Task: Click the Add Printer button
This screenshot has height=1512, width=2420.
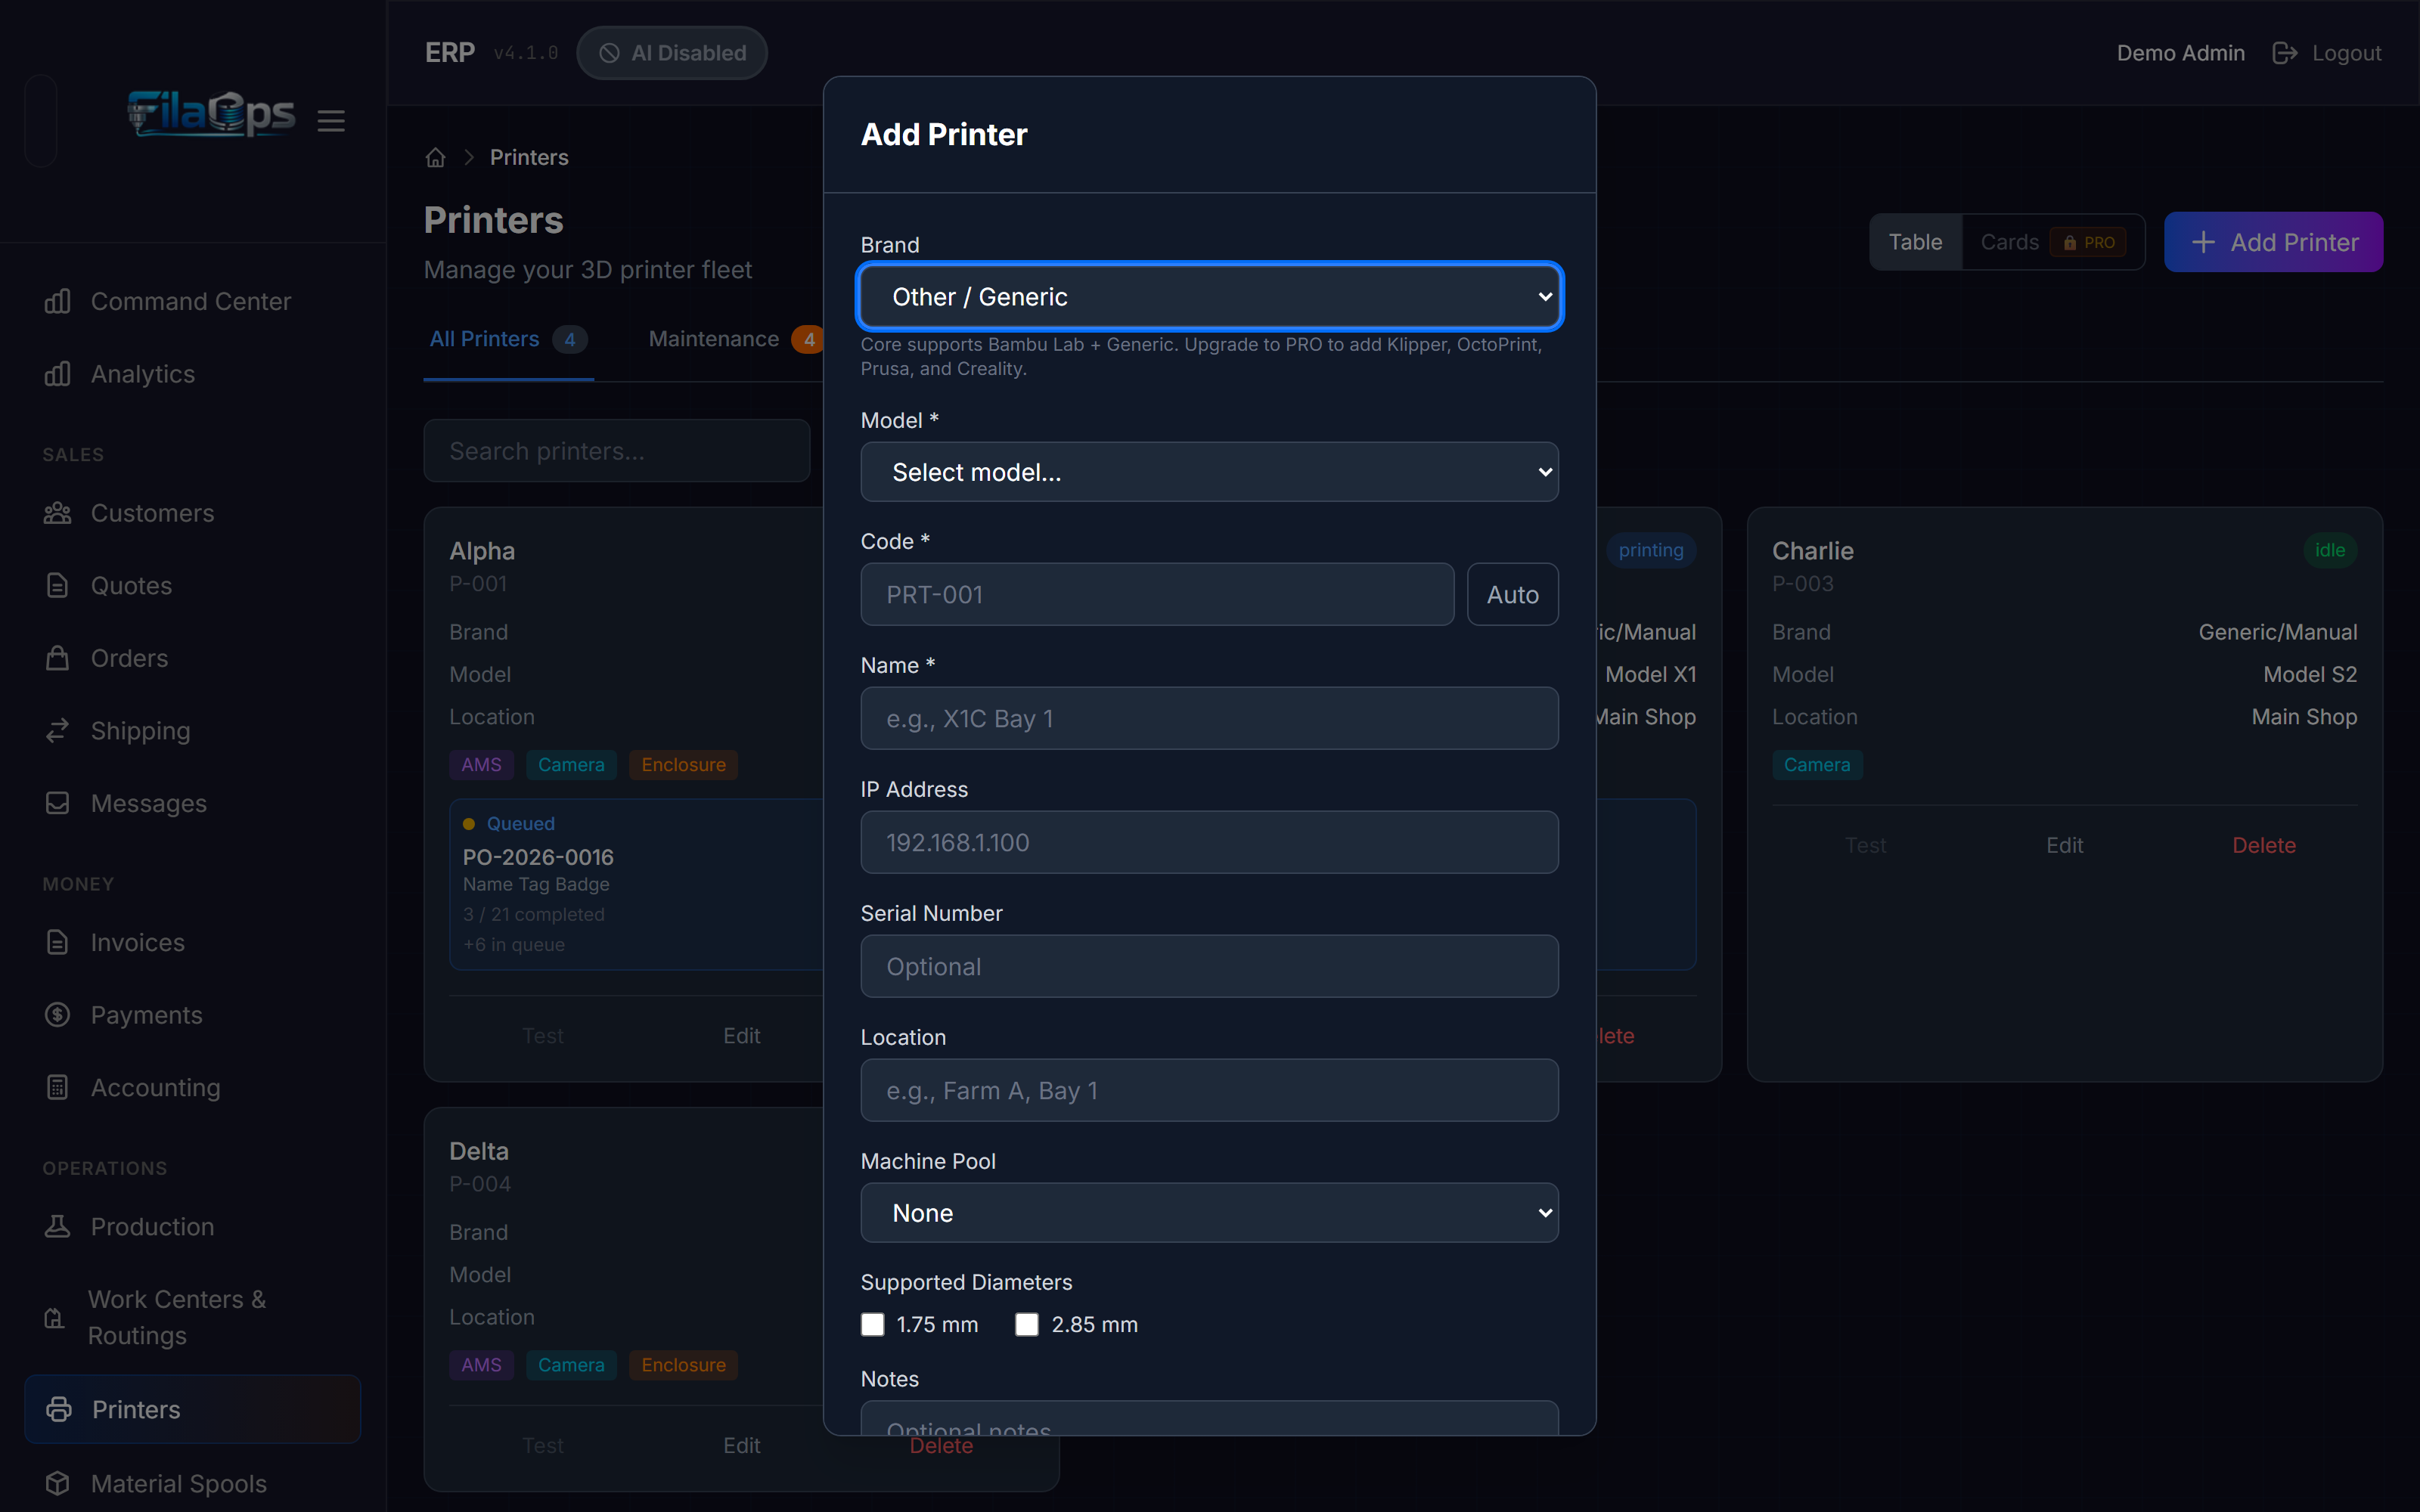Action: click(x=2273, y=242)
